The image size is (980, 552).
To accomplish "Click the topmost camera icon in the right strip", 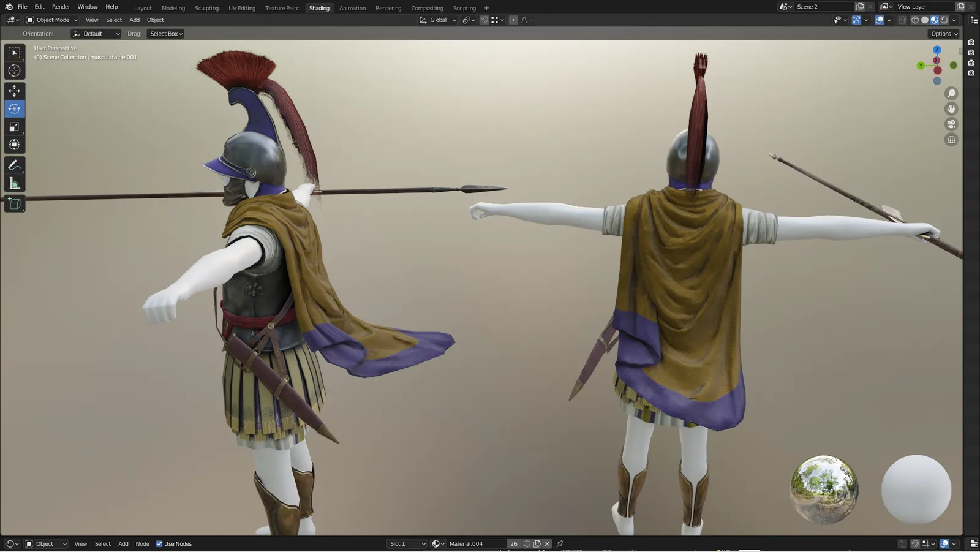I will coord(971,42).
